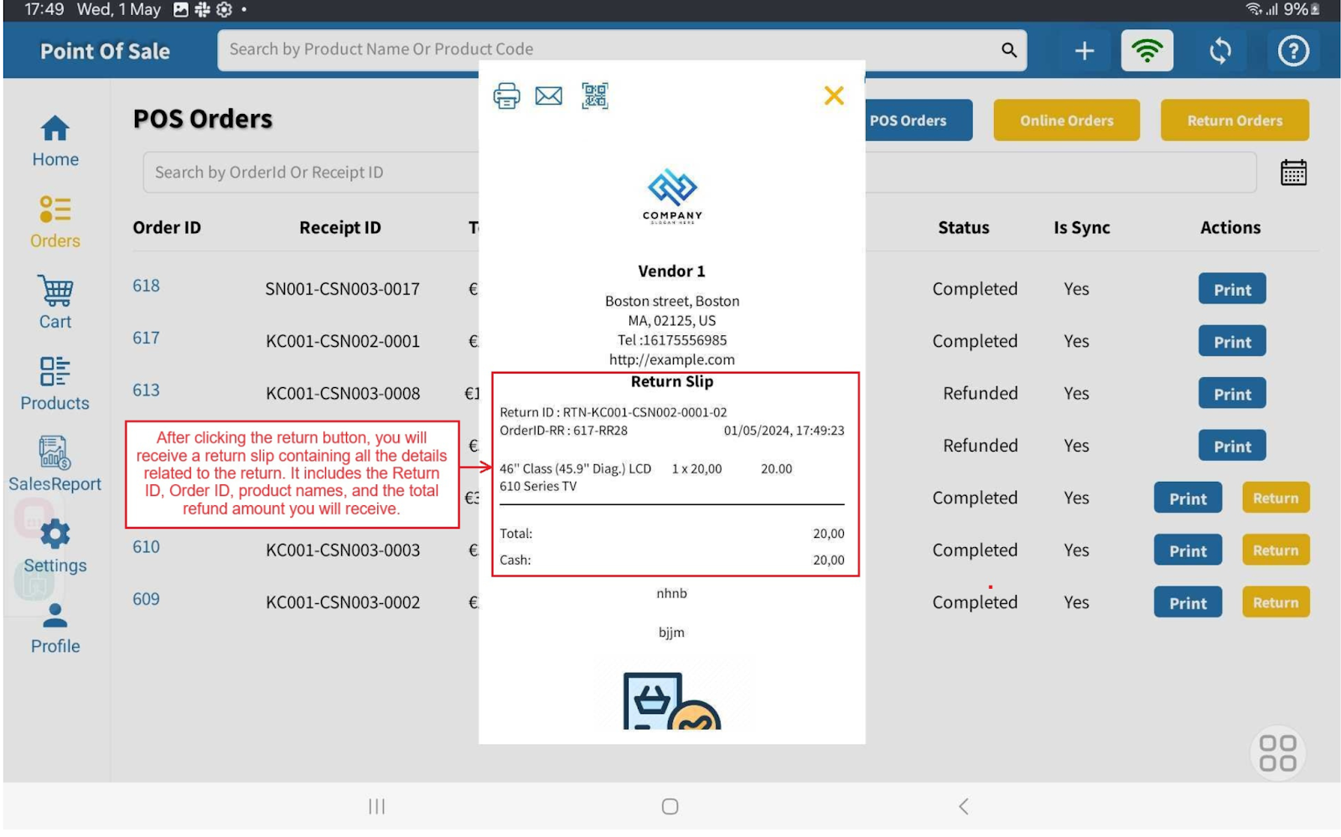Open Settings from the sidebar
Image resolution: width=1341 pixels, height=837 pixels.
tap(55, 545)
